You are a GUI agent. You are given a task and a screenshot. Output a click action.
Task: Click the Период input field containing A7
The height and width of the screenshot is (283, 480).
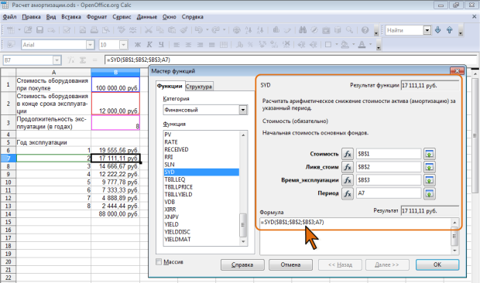pos(389,193)
